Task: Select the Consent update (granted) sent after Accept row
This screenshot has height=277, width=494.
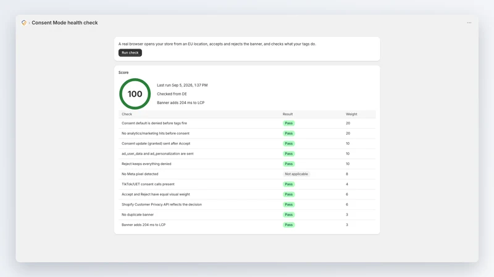Action: (x=247, y=143)
